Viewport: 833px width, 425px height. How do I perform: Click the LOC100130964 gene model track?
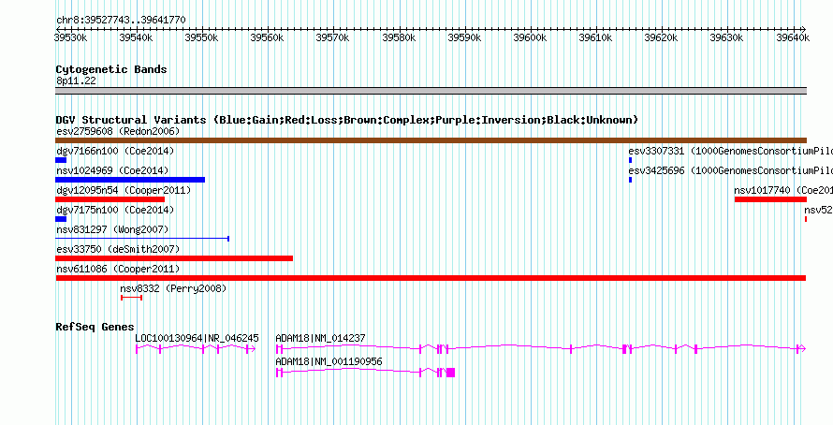196,348
